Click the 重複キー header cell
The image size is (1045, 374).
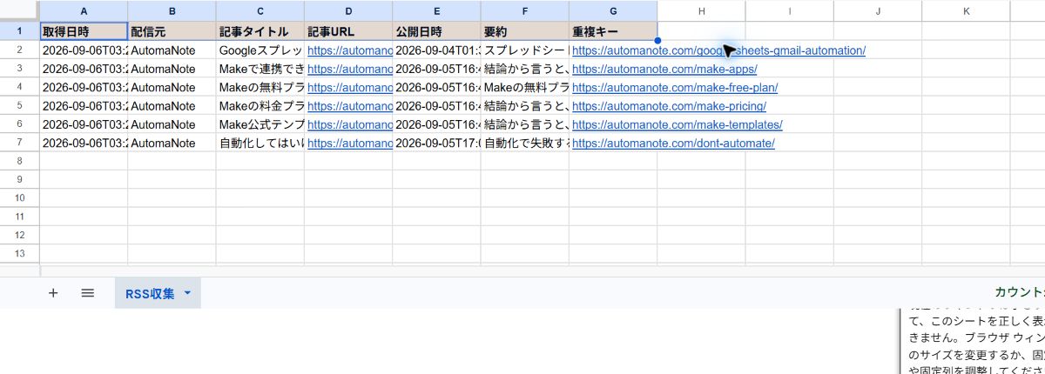(613, 32)
